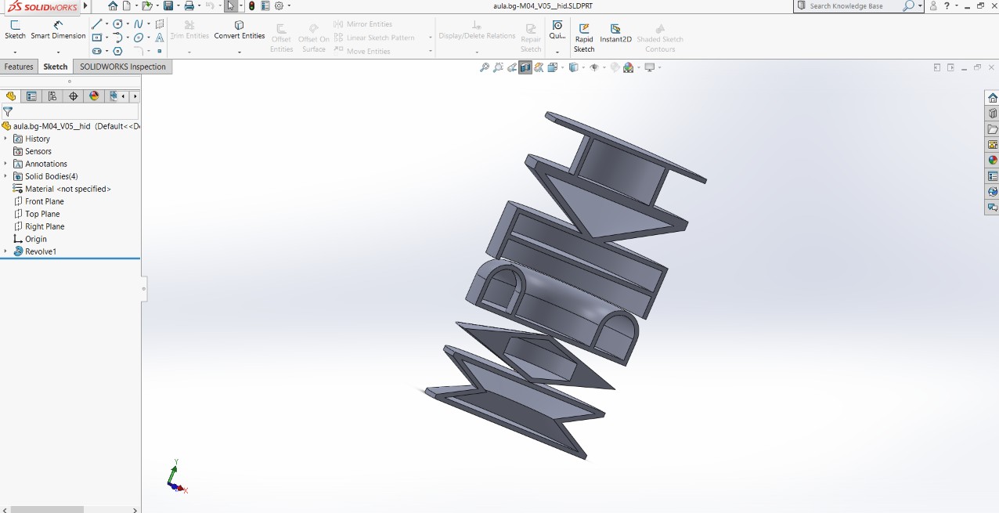This screenshot has height=513, width=999.
Task: Click Material <not specified> entry
Action: click(67, 189)
